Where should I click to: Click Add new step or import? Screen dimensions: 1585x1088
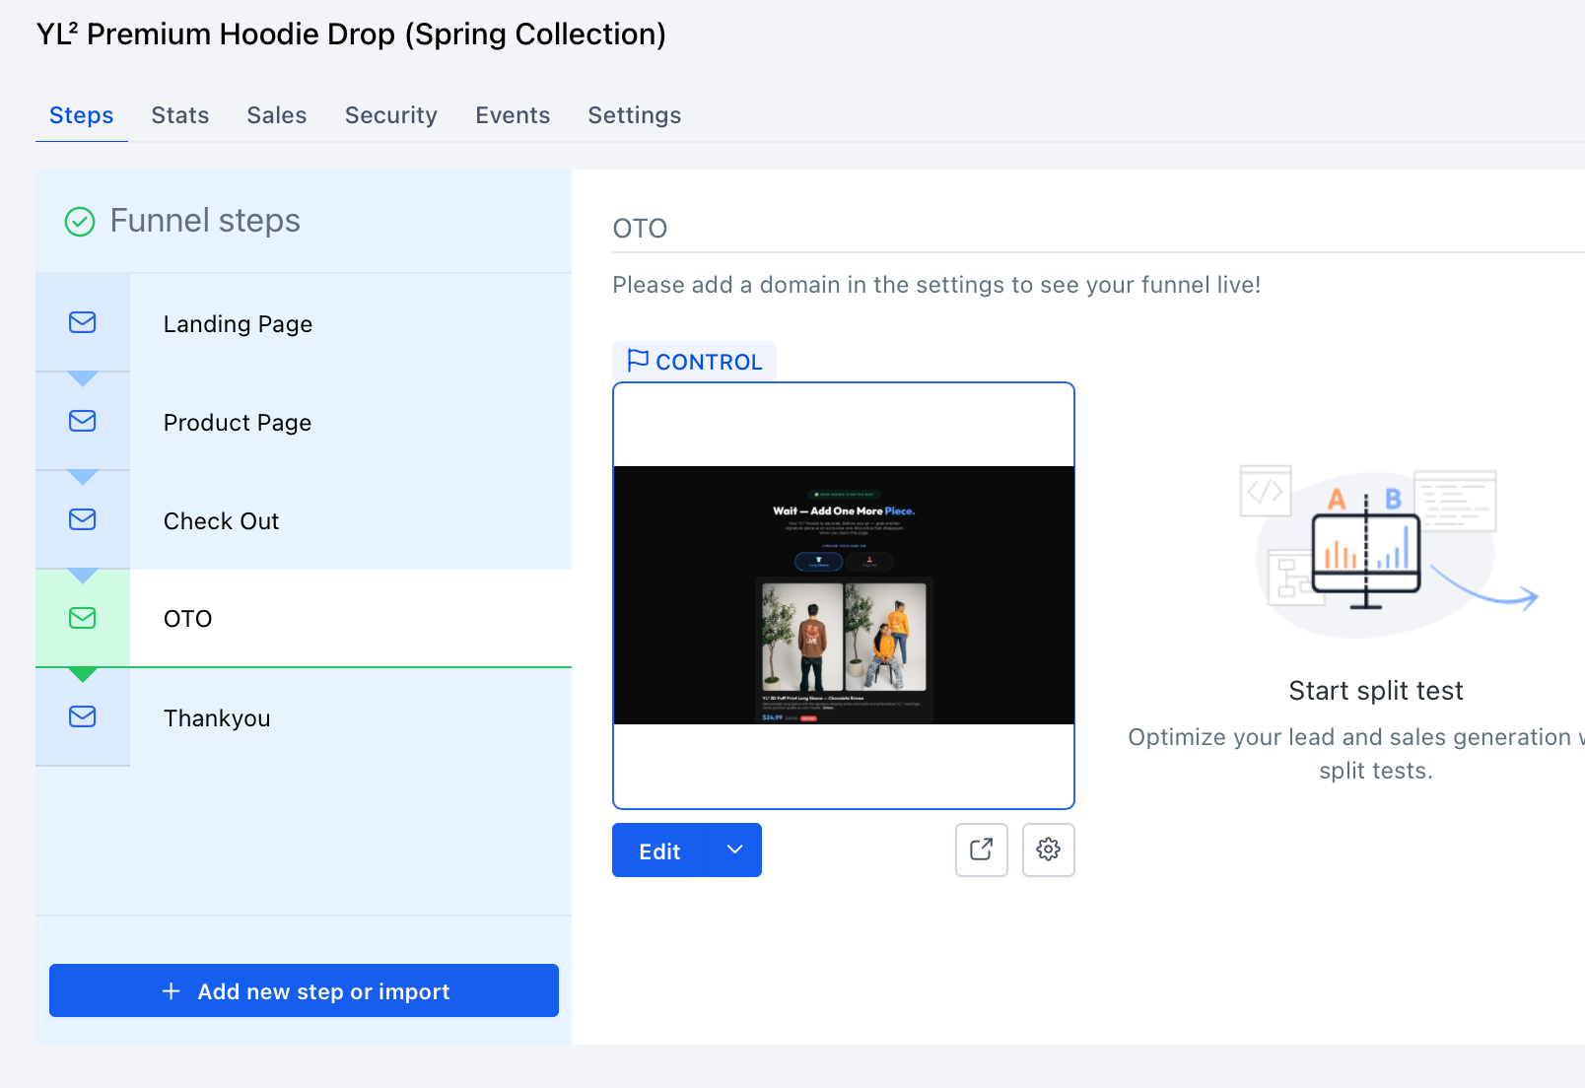click(304, 990)
